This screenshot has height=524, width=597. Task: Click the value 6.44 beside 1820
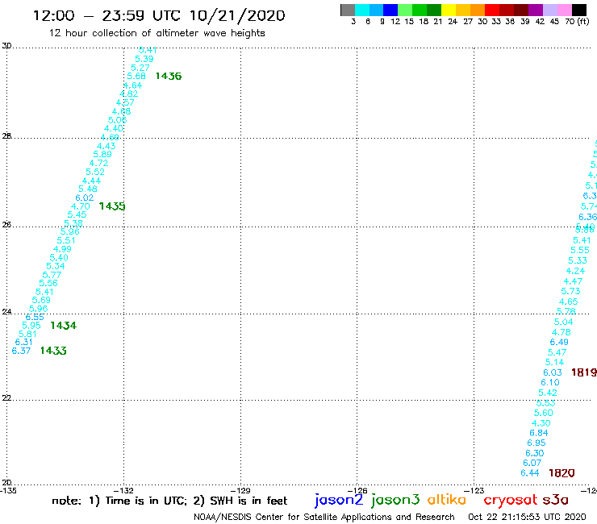point(530,473)
